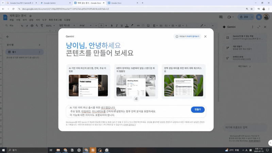This screenshot has height=153, width=272.
Task: Toggle bold formatting
Action: (x=112, y=26)
